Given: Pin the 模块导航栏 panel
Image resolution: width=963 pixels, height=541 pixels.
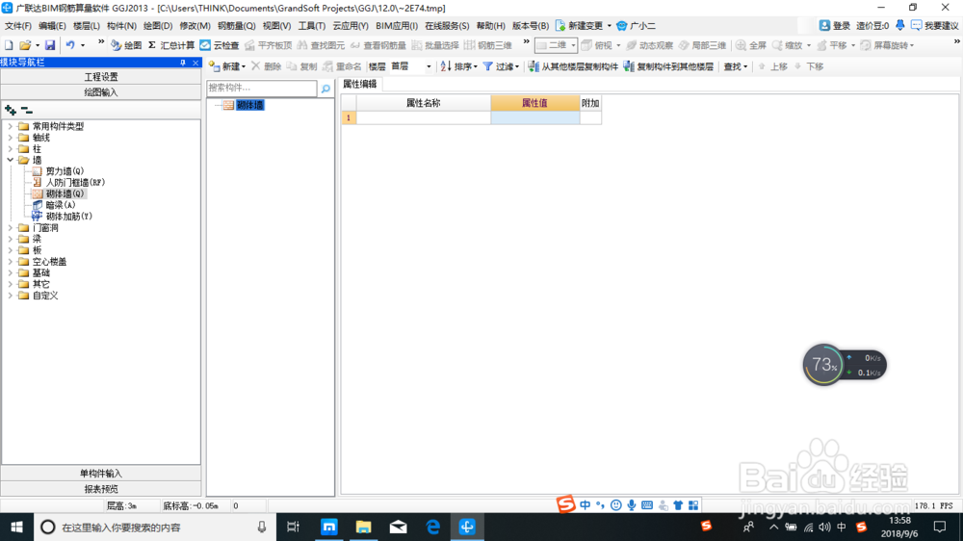Looking at the screenshot, I should (x=182, y=63).
